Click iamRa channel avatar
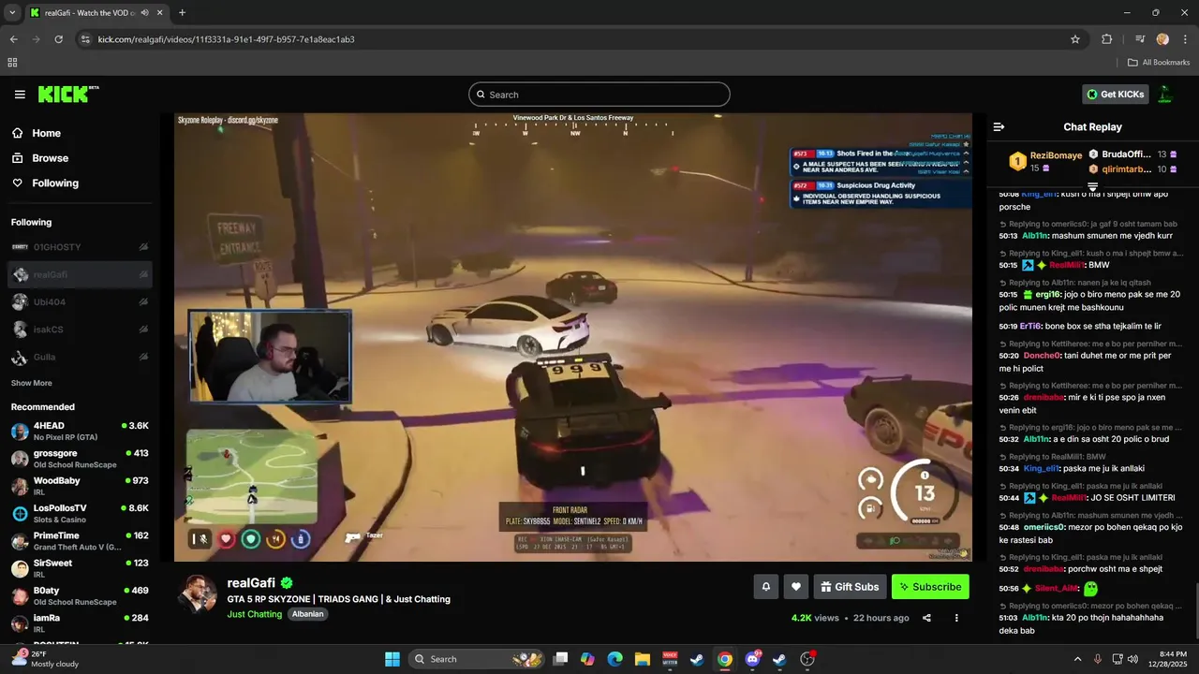This screenshot has width=1199, height=674. [20, 623]
